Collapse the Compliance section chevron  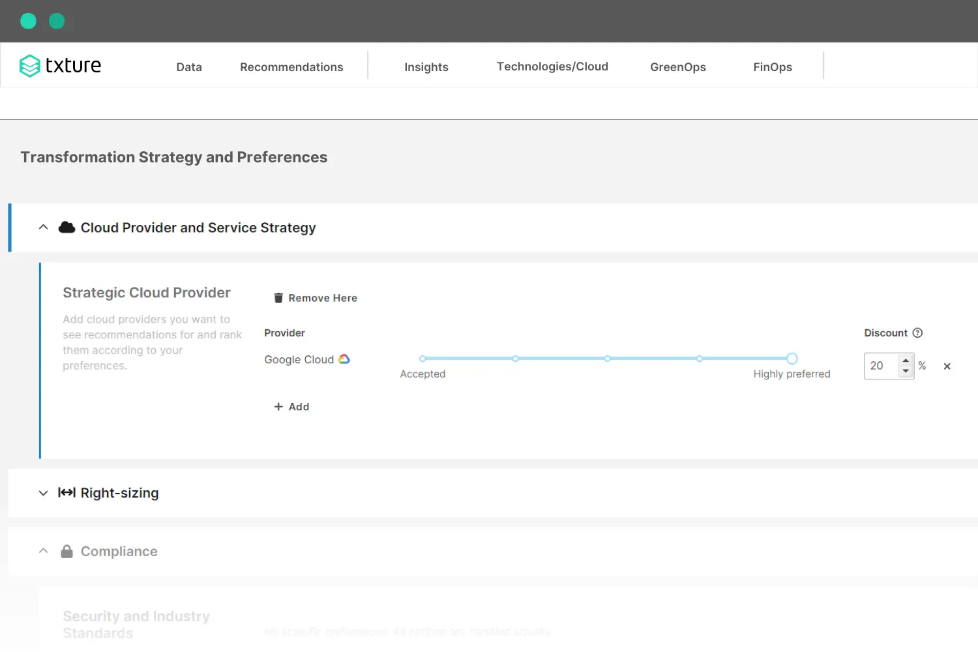pyautogui.click(x=44, y=551)
